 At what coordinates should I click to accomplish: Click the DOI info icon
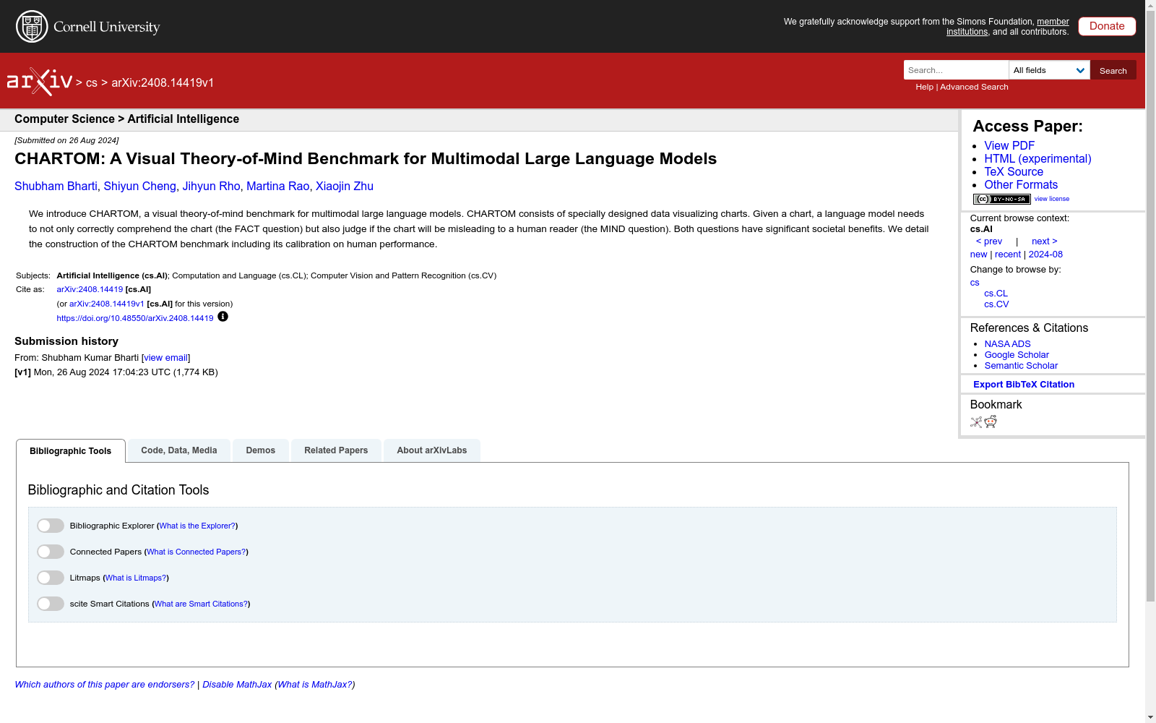click(x=223, y=317)
